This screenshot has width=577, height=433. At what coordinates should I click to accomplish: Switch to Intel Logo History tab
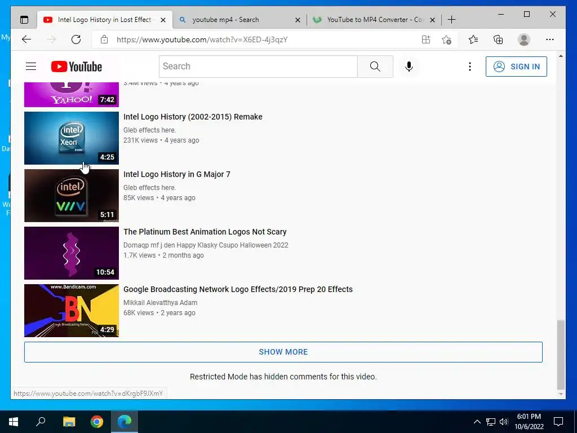coord(104,20)
